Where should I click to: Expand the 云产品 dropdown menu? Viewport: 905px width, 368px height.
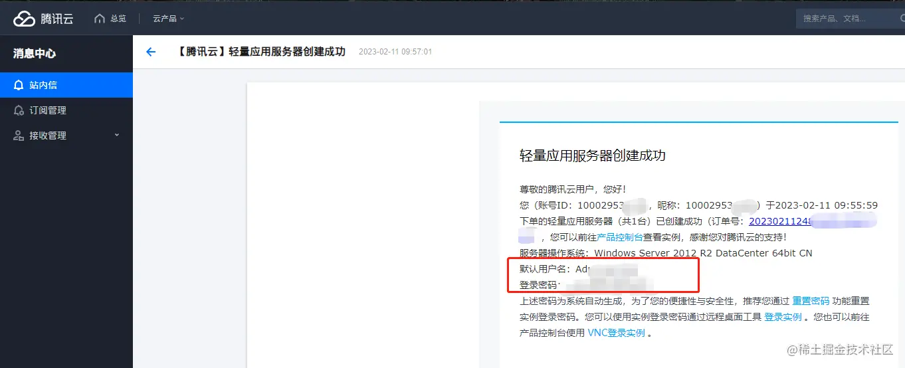tap(169, 19)
